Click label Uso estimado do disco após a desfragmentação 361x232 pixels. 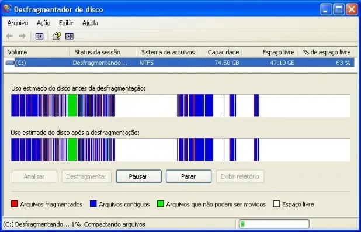75,133
